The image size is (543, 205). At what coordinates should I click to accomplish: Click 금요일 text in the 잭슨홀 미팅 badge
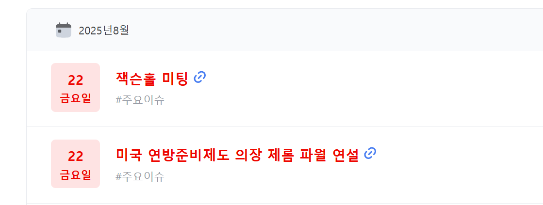76,98
